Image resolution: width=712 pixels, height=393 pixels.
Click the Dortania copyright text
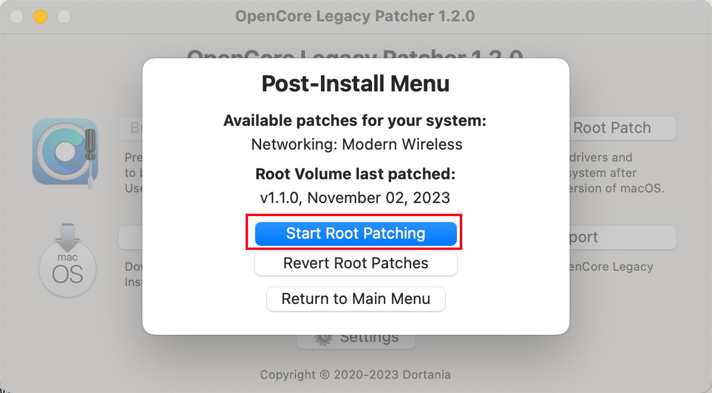(355, 375)
